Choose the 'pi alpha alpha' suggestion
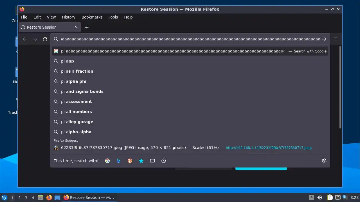Image resolution: width=360 pixels, height=202 pixels. point(190,132)
